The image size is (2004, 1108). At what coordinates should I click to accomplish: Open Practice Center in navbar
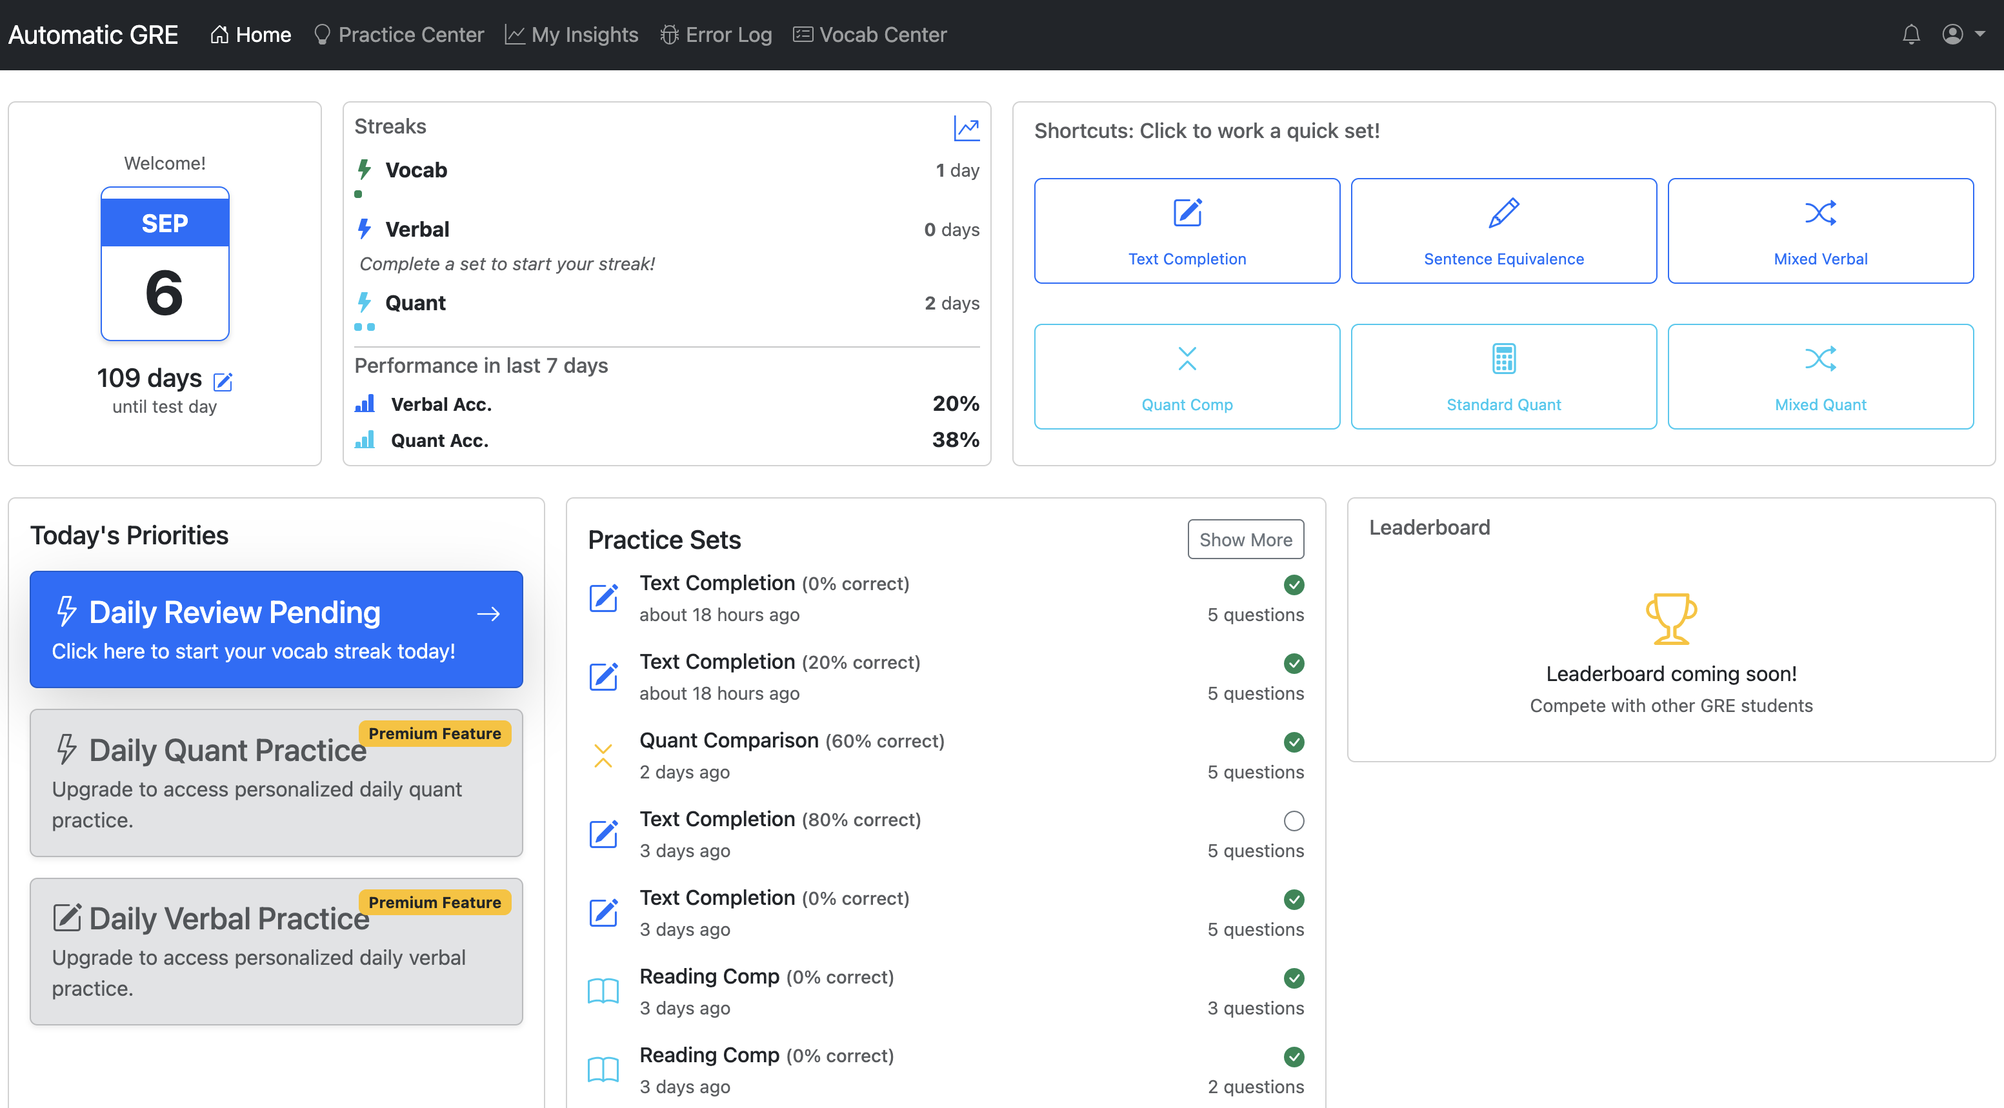(x=398, y=34)
